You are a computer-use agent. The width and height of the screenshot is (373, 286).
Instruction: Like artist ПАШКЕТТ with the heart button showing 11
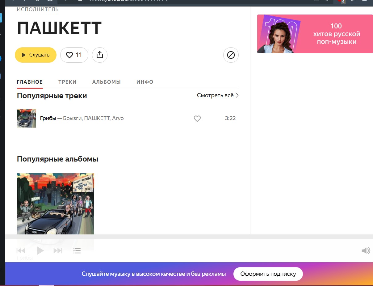74,55
